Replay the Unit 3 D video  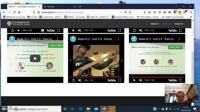pos(73,80)
